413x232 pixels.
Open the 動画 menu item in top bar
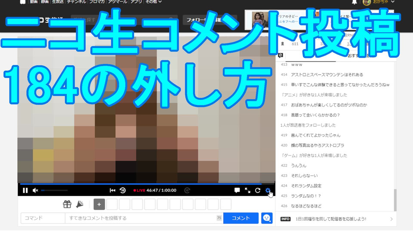point(34,2)
